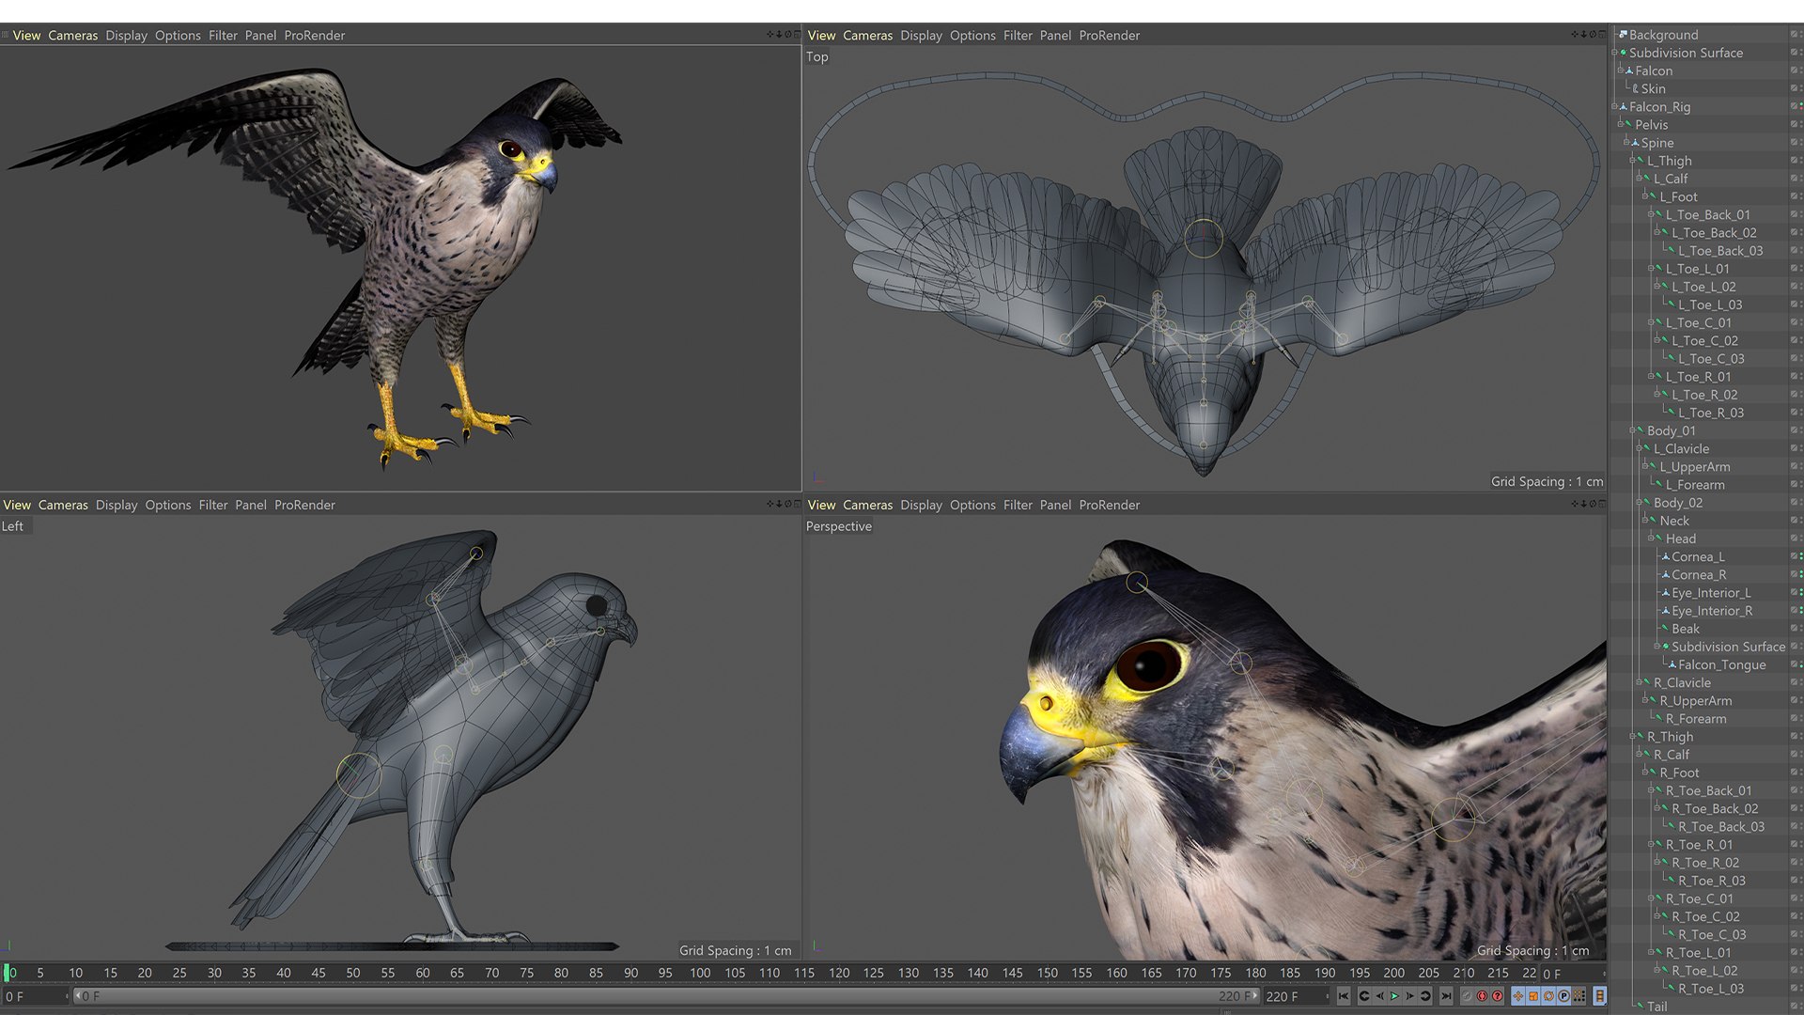The image size is (1804, 1015).
Task: Click the Cornea_L polygon icon
Action: (1666, 556)
